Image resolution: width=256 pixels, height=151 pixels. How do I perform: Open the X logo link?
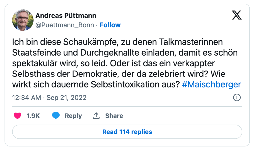click(237, 16)
